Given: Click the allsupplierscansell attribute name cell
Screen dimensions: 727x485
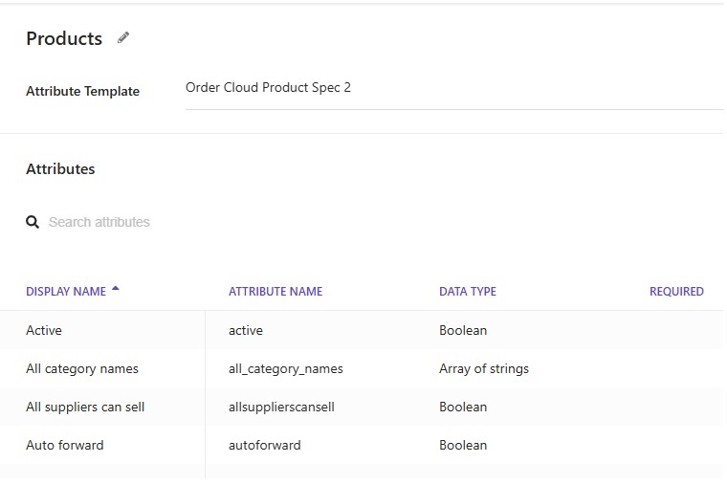Looking at the screenshot, I should [281, 407].
